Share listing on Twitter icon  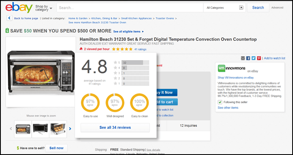tap(253, 58)
